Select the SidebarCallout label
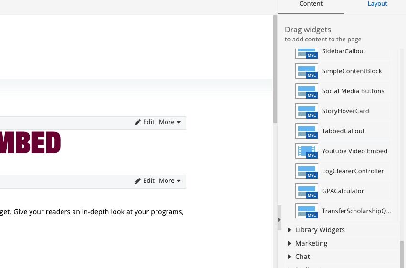Screen dimensions: 406x268 click(344, 51)
